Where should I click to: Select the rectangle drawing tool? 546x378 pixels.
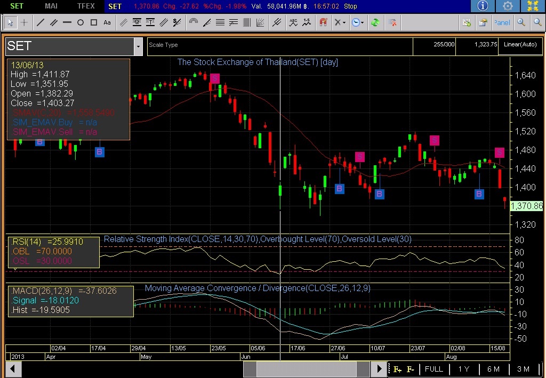tap(94, 22)
